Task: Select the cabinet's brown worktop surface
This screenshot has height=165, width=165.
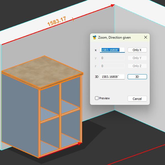Action: (x=42, y=71)
